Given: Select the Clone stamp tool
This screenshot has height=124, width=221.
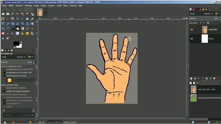Looking at the screenshot, I should 22,33.
